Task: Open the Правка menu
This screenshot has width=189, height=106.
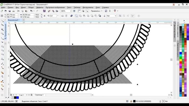Action: pyautogui.click(x=10, y=7)
